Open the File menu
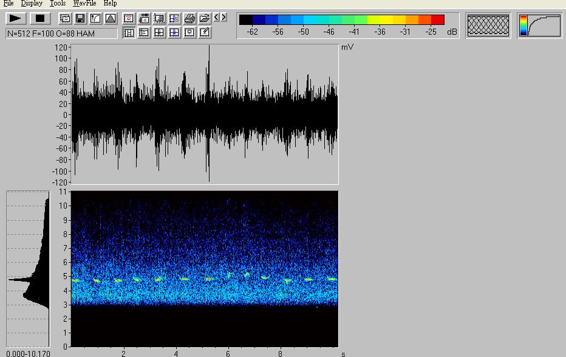566x357 pixels. (9, 4)
